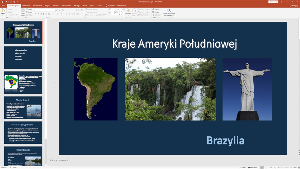Click the Znajdź (Find) search icon
Image resolution: width=300 pixels, height=169 pixels.
156,9
